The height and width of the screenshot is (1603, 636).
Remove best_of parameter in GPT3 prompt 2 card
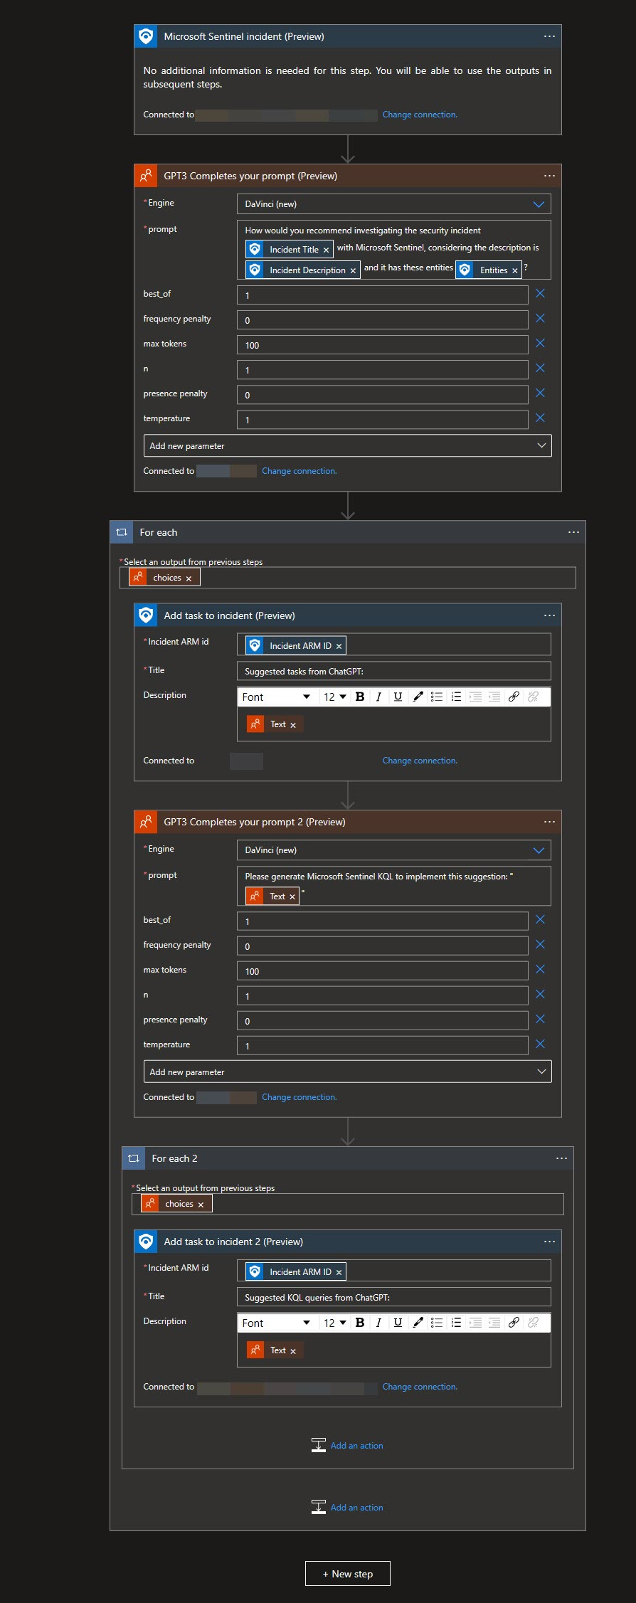[x=541, y=920]
